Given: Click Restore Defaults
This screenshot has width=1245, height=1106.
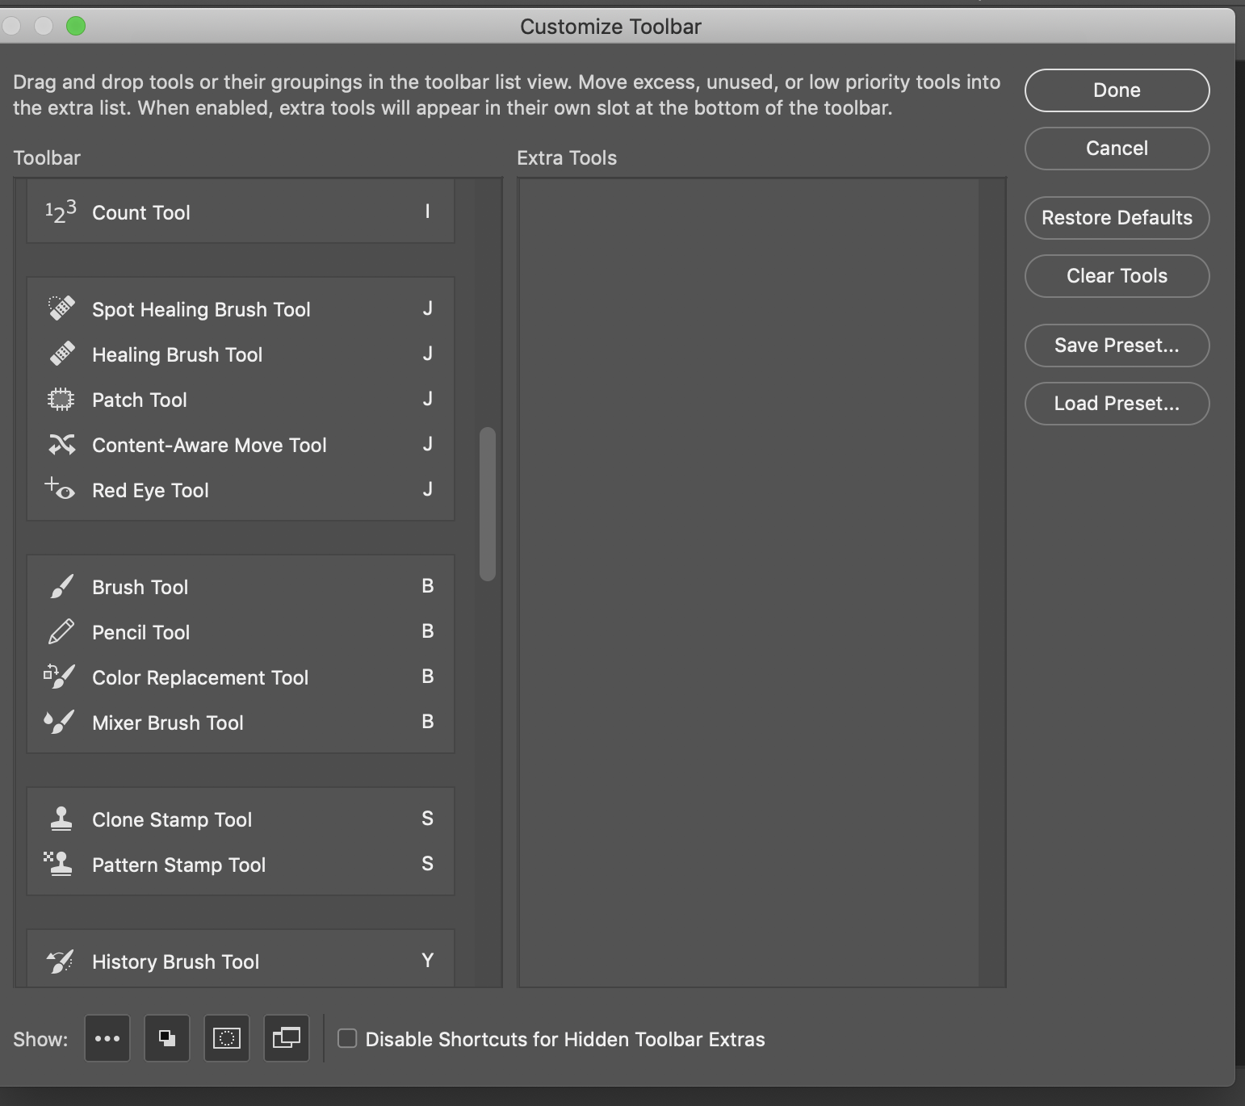Looking at the screenshot, I should coord(1117,218).
